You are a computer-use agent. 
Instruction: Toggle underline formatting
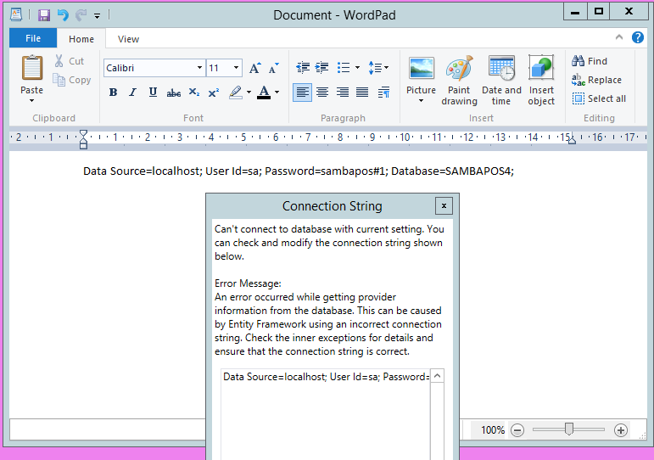[x=153, y=93]
